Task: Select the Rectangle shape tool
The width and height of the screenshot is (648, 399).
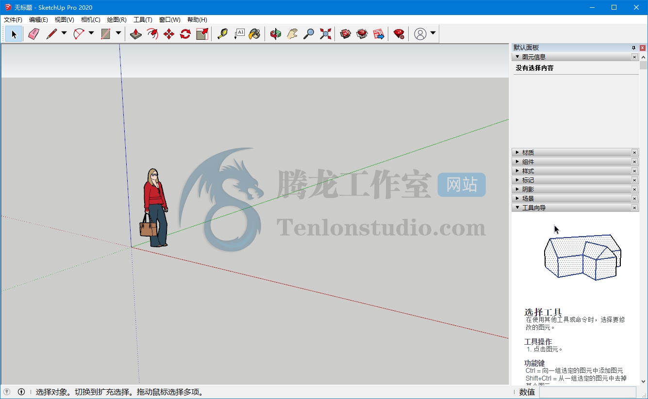Action: tap(105, 34)
